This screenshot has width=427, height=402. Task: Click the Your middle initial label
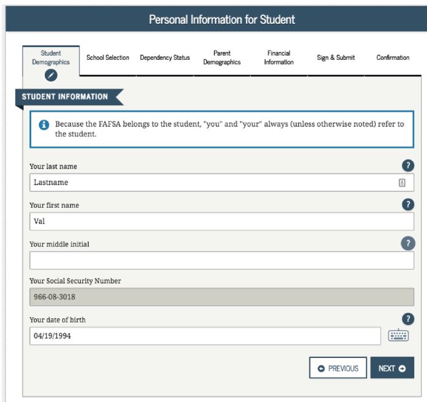tap(59, 244)
